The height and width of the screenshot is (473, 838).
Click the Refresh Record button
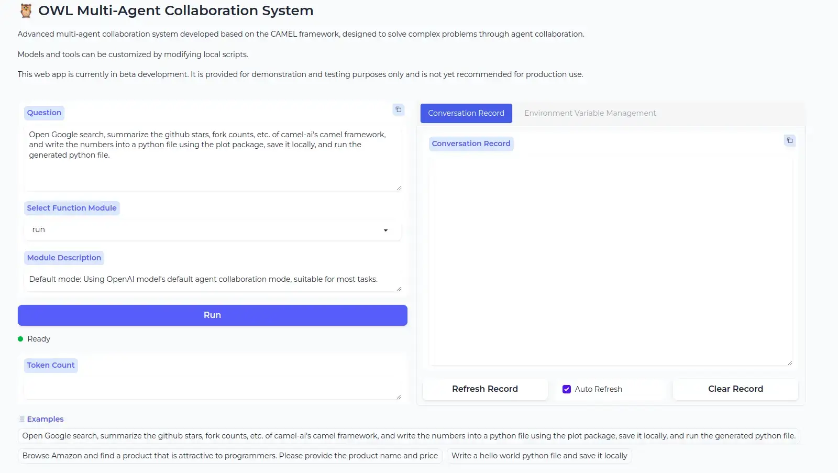pos(484,389)
